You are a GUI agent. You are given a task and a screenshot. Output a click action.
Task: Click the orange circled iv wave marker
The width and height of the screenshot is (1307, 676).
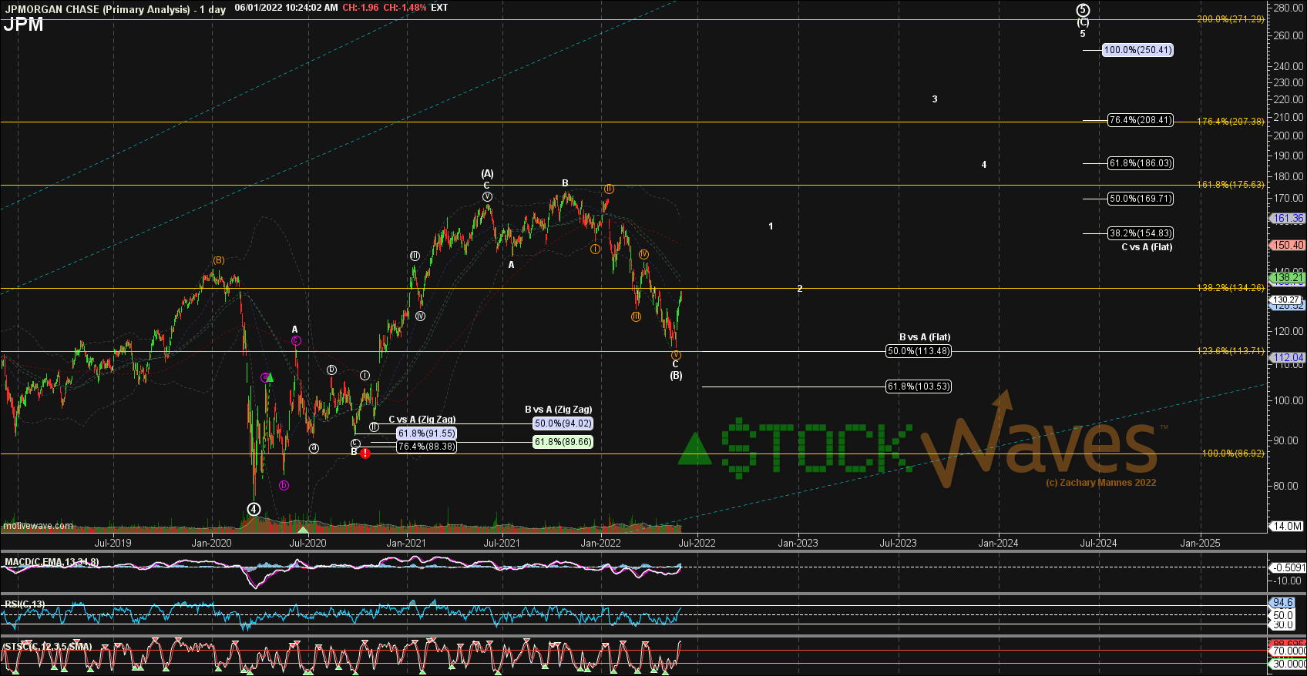643,254
